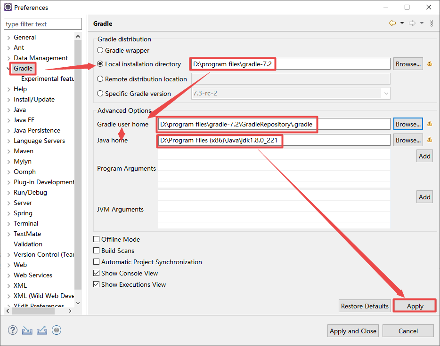Expand the Maven tree node
Image resolution: width=440 pixels, height=346 pixels.
(x=8, y=151)
